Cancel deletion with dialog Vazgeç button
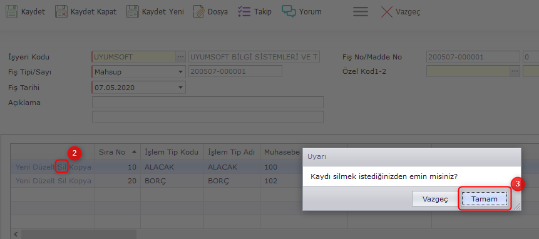Image resolution: width=539 pixels, height=239 pixels. (435, 199)
